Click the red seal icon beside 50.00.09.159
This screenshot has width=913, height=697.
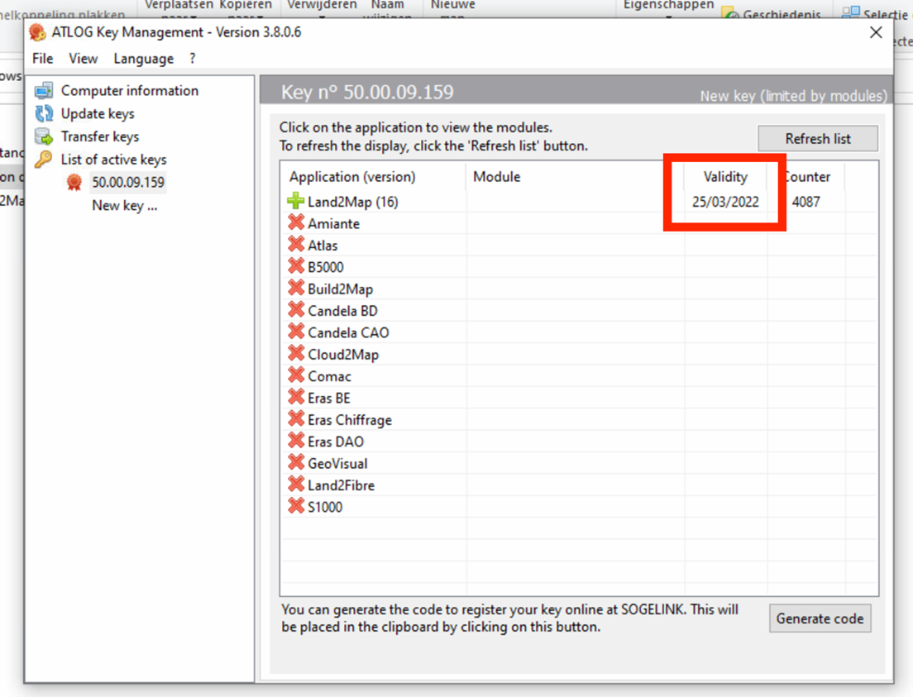(74, 182)
